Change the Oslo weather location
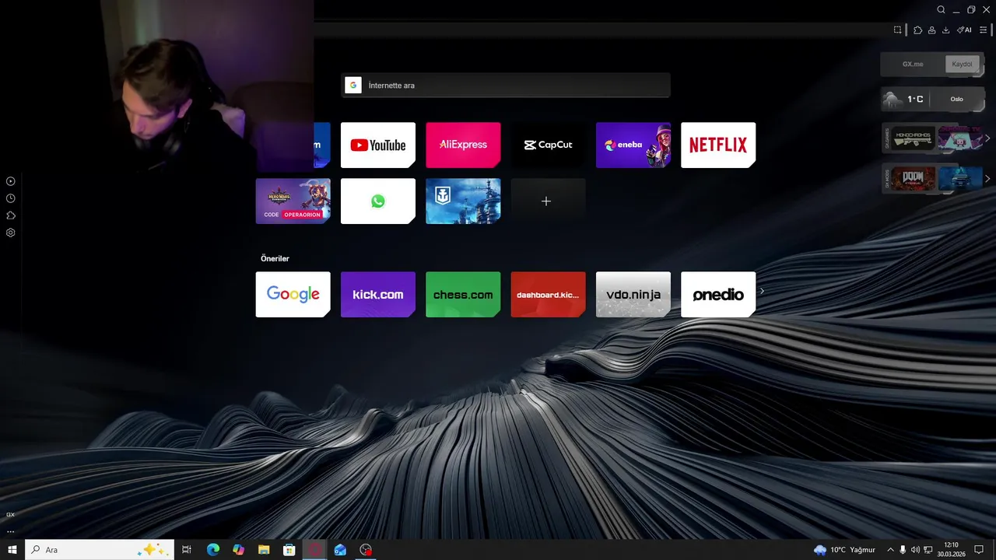 956,99
